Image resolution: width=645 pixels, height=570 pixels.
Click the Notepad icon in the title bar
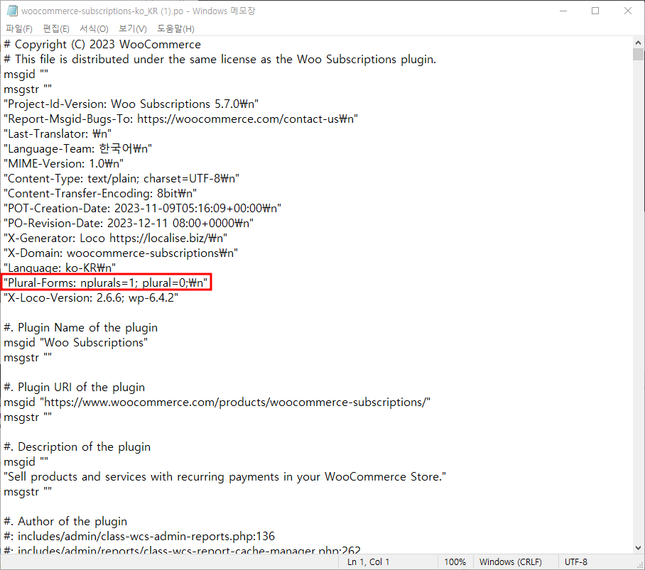point(12,11)
